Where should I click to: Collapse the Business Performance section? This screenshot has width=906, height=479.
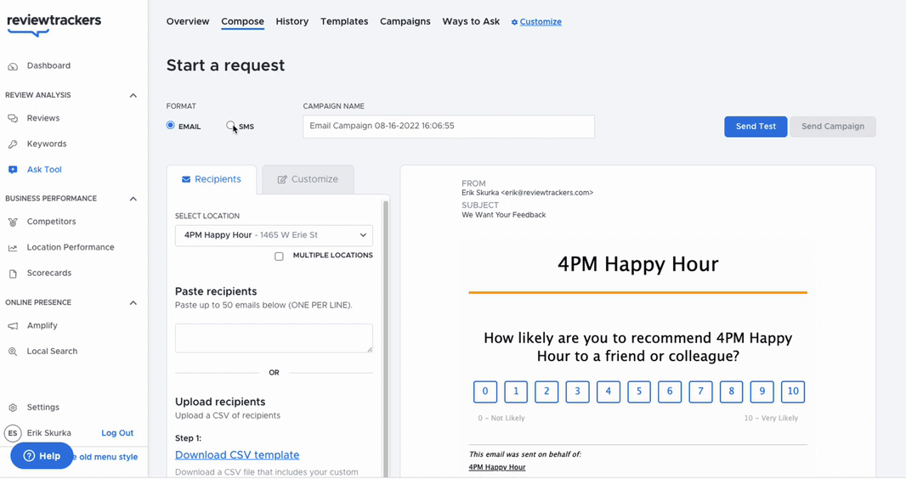(x=133, y=199)
